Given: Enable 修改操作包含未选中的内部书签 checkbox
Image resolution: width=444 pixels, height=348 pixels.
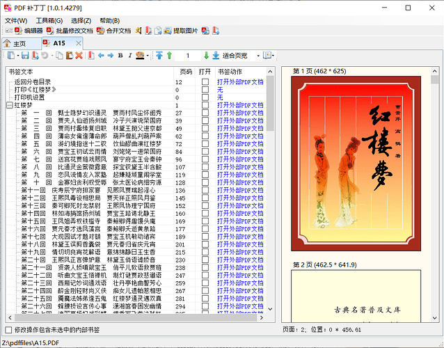Looking at the screenshot, I should click(9, 330).
